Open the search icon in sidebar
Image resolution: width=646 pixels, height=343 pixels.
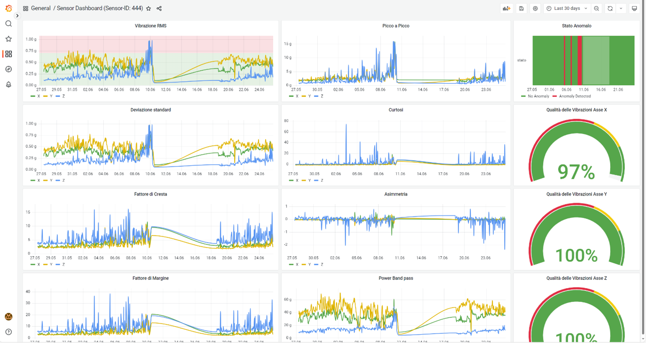[8, 24]
